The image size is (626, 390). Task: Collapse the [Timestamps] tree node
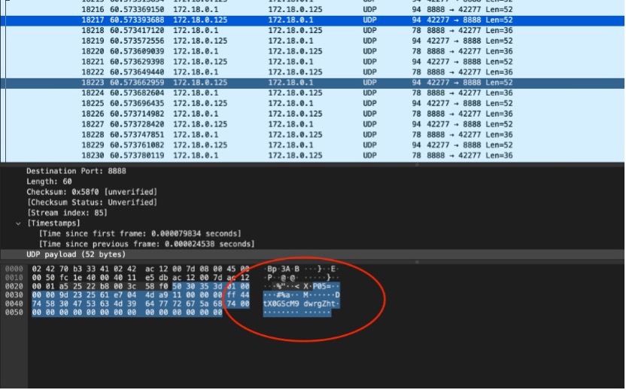click(18, 224)
